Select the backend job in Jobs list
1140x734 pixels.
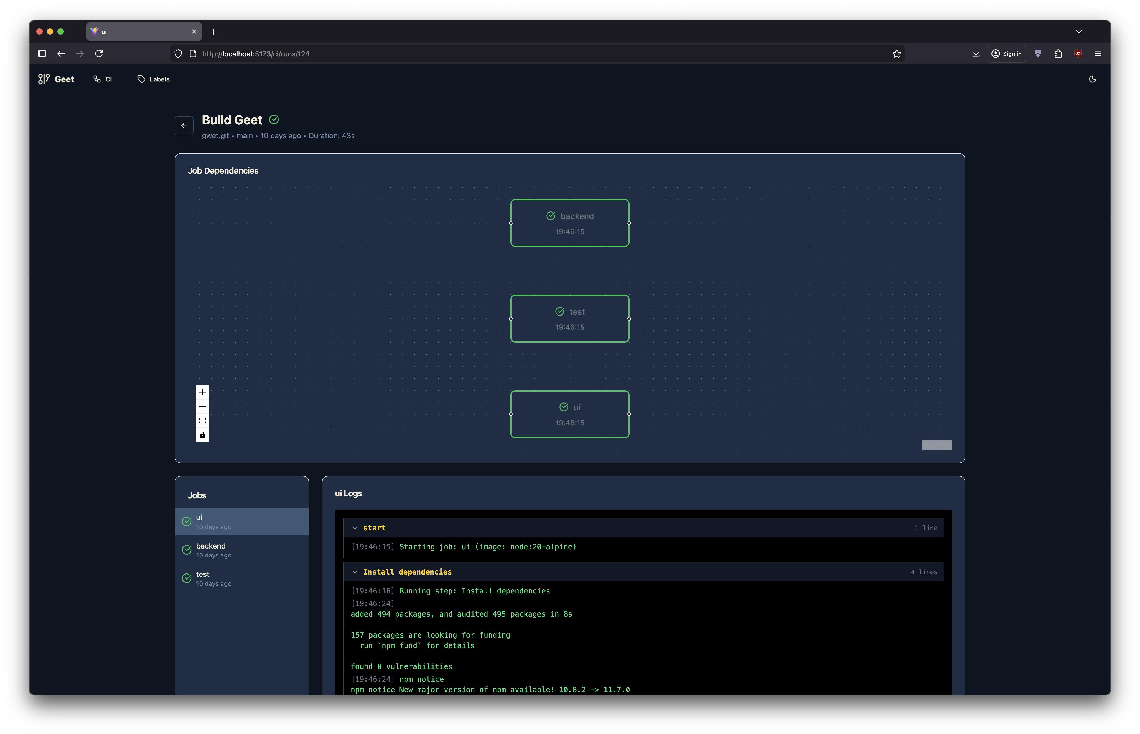click(241, 550)
